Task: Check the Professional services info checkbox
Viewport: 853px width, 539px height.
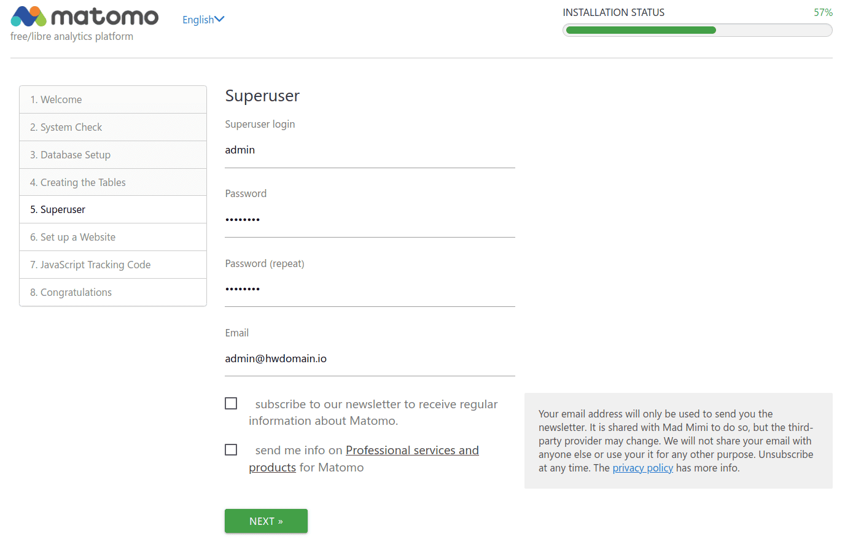Action: pos(231,450)
